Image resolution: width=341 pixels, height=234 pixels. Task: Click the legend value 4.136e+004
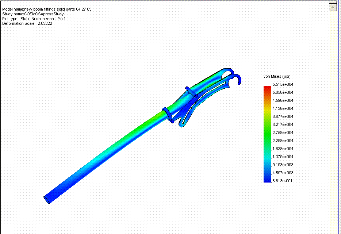pos(283,108)
